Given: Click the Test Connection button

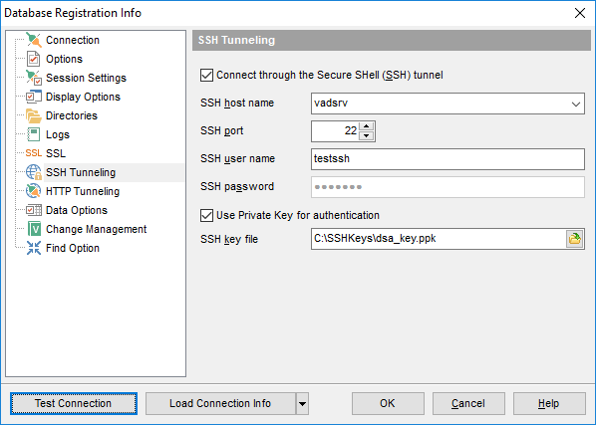Looking at the screenshot, I should [74, 403].
